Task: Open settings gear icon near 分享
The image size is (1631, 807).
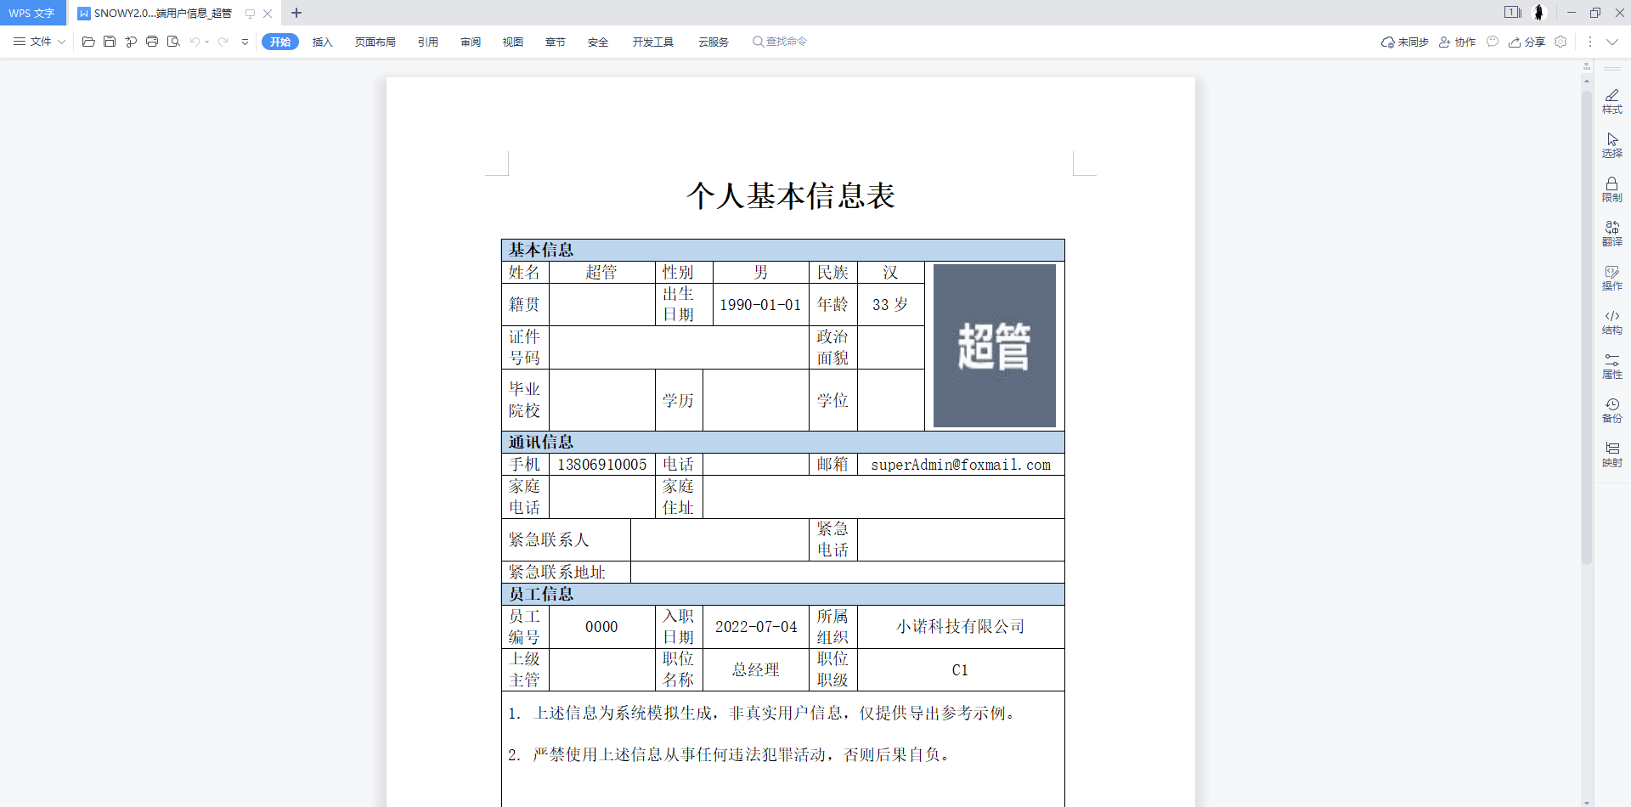Action: (x=1560, y=42)
